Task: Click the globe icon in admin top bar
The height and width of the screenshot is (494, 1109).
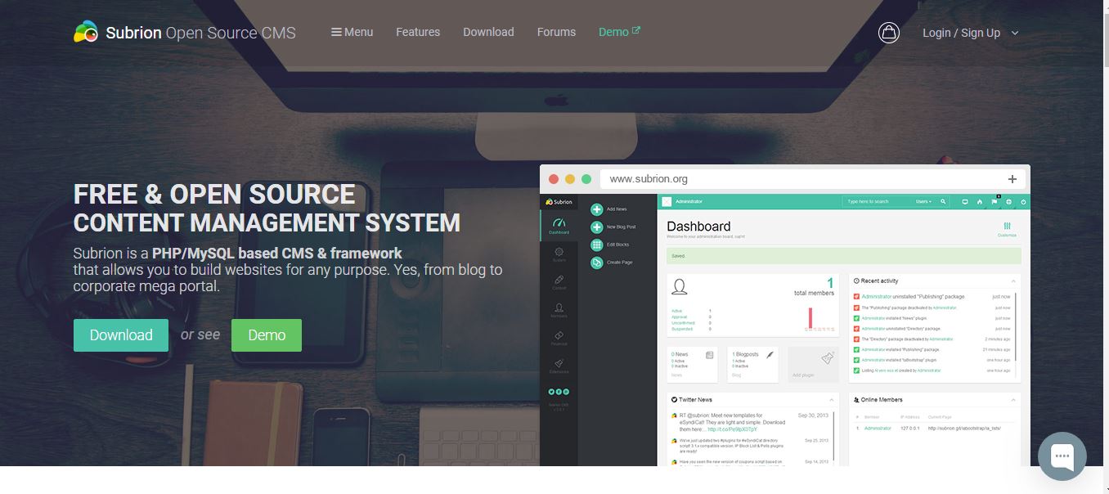Action: point(1009,201)
